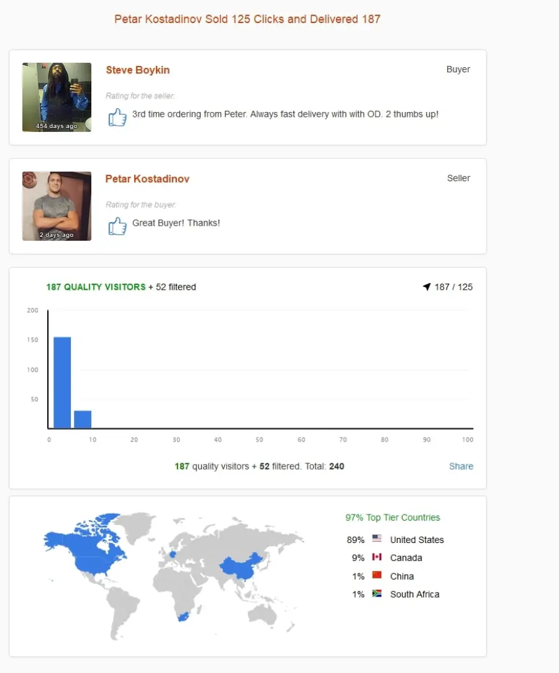Image resolution: width=559 pixels, height=673 pixels.
Task: Click the page title about 125 clicks sold
Action: (247, 19)
